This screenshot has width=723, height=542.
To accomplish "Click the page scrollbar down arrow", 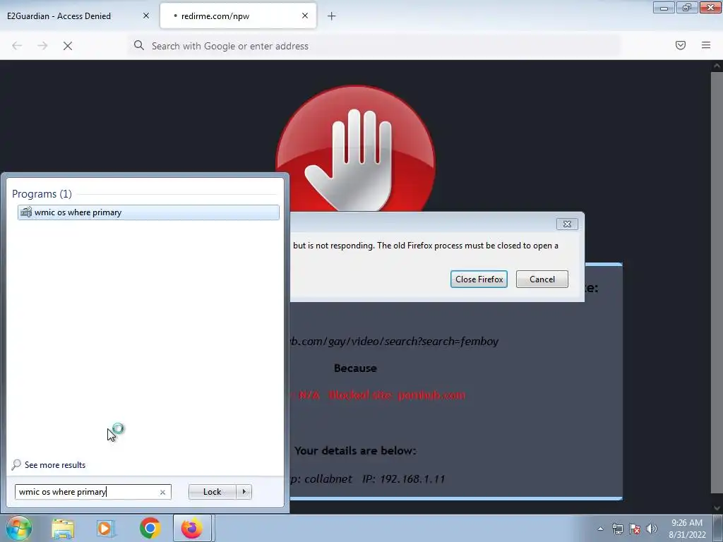I will pos(717,508).
